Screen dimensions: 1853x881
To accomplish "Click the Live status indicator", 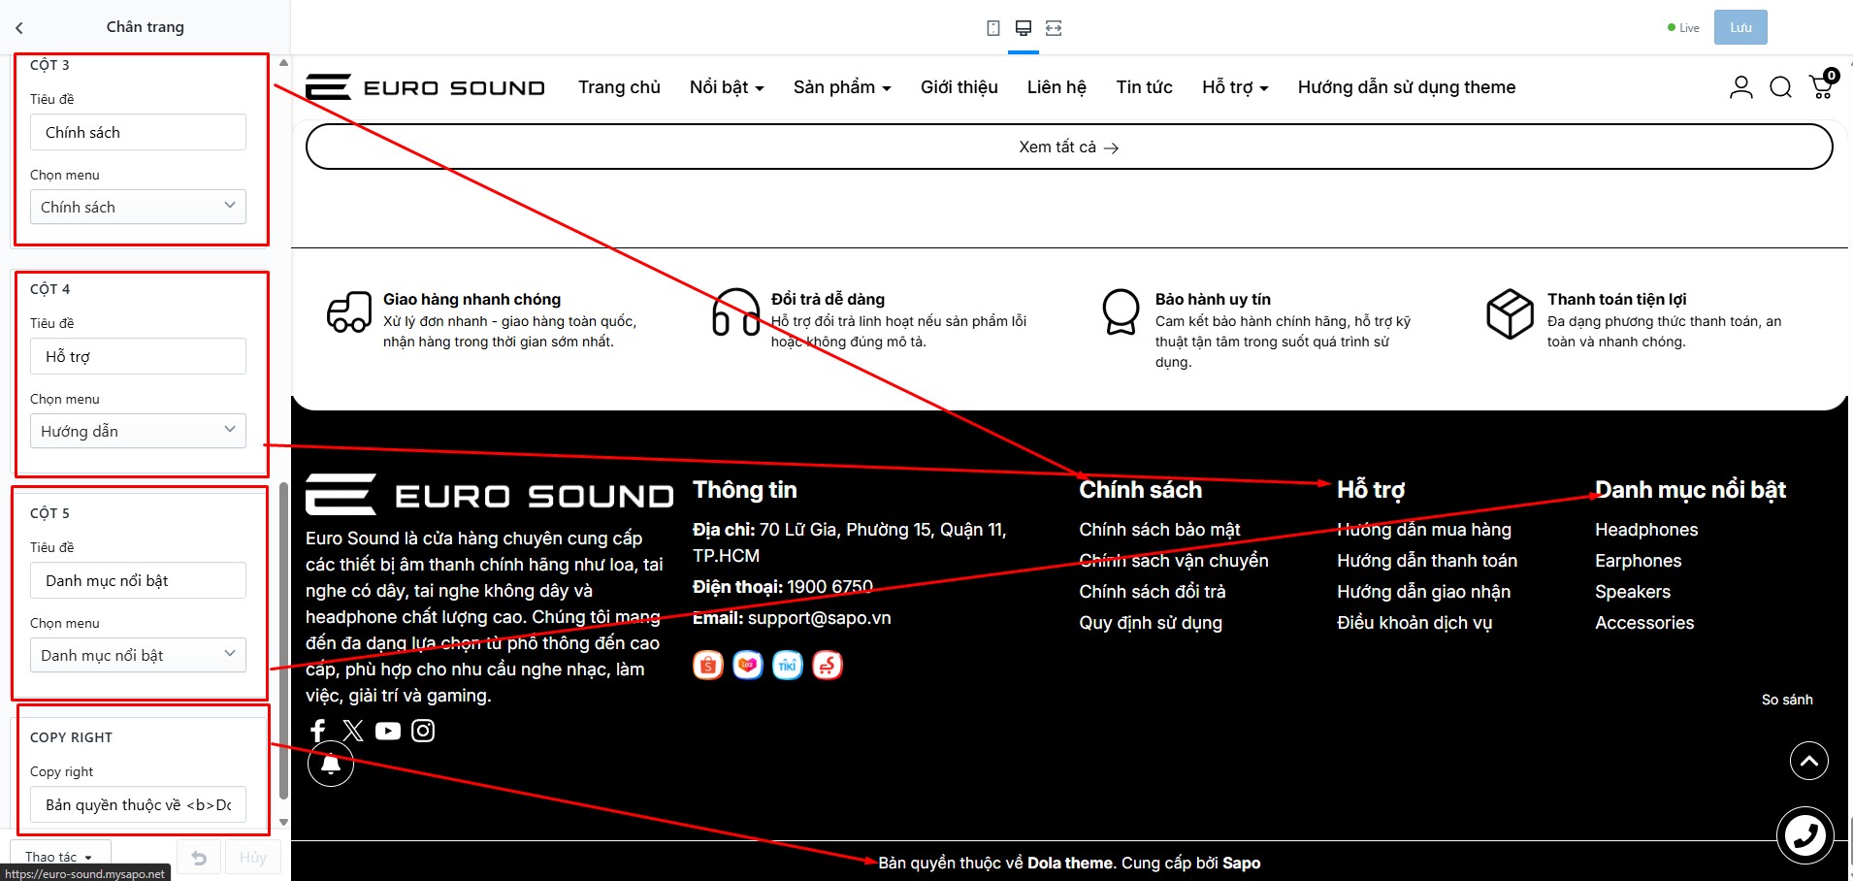I will click(1683, 28).
